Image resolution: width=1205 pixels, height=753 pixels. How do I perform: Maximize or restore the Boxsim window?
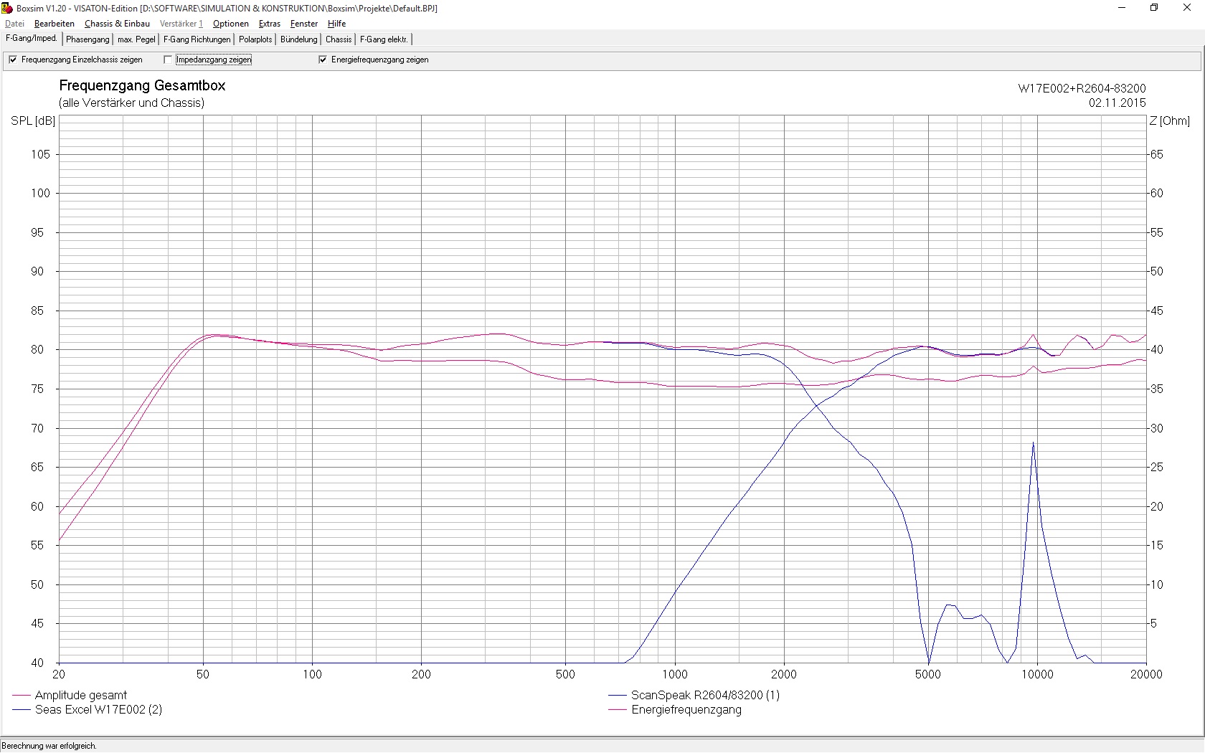(1154, 8)
